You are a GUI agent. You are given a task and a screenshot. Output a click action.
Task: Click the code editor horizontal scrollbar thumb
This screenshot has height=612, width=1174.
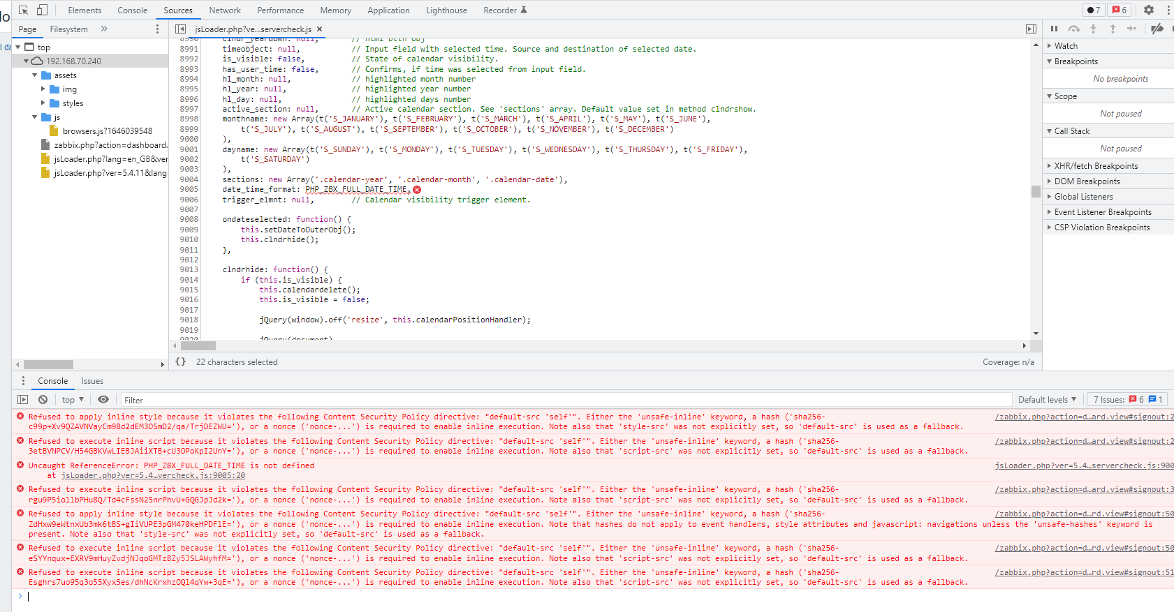click(198, 345)
